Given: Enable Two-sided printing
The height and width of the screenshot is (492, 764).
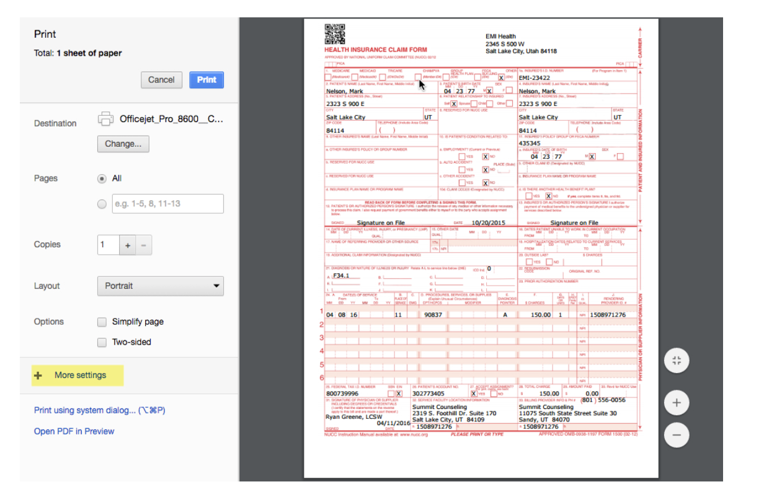Looking at the screenshot, I should click(x=102, y=342).
